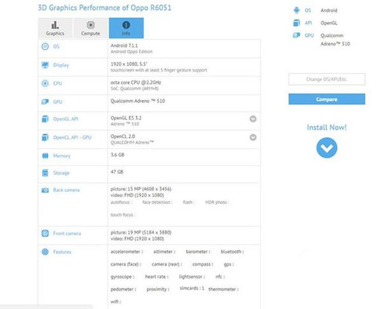Open the Change OS/API/Etc. selector

tap(326, 79)
